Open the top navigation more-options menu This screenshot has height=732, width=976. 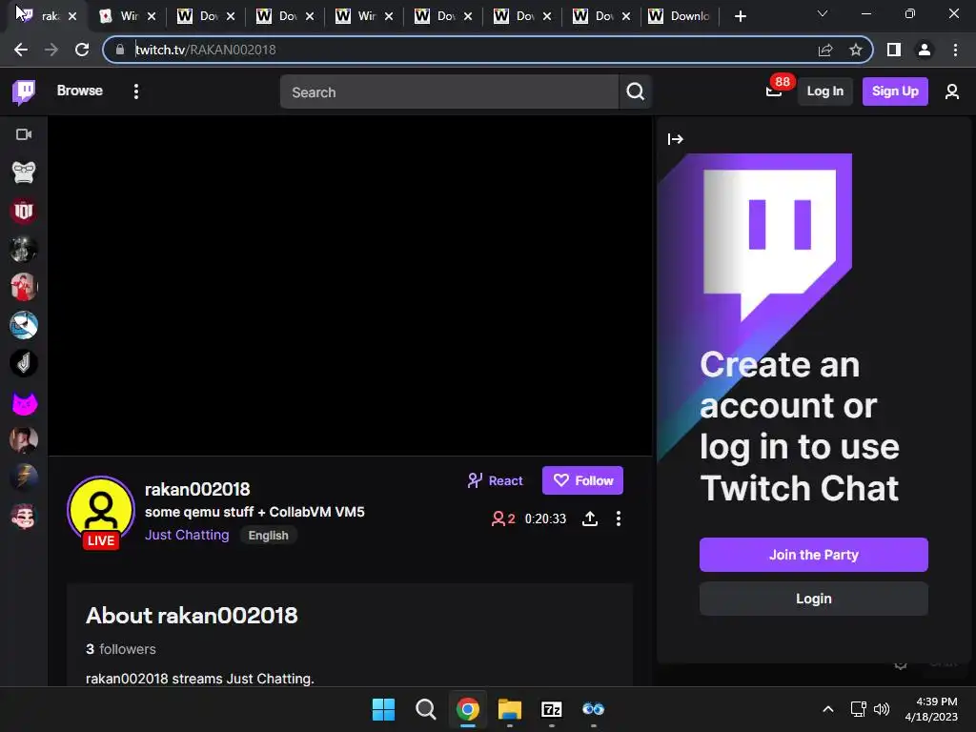[135, 91]
